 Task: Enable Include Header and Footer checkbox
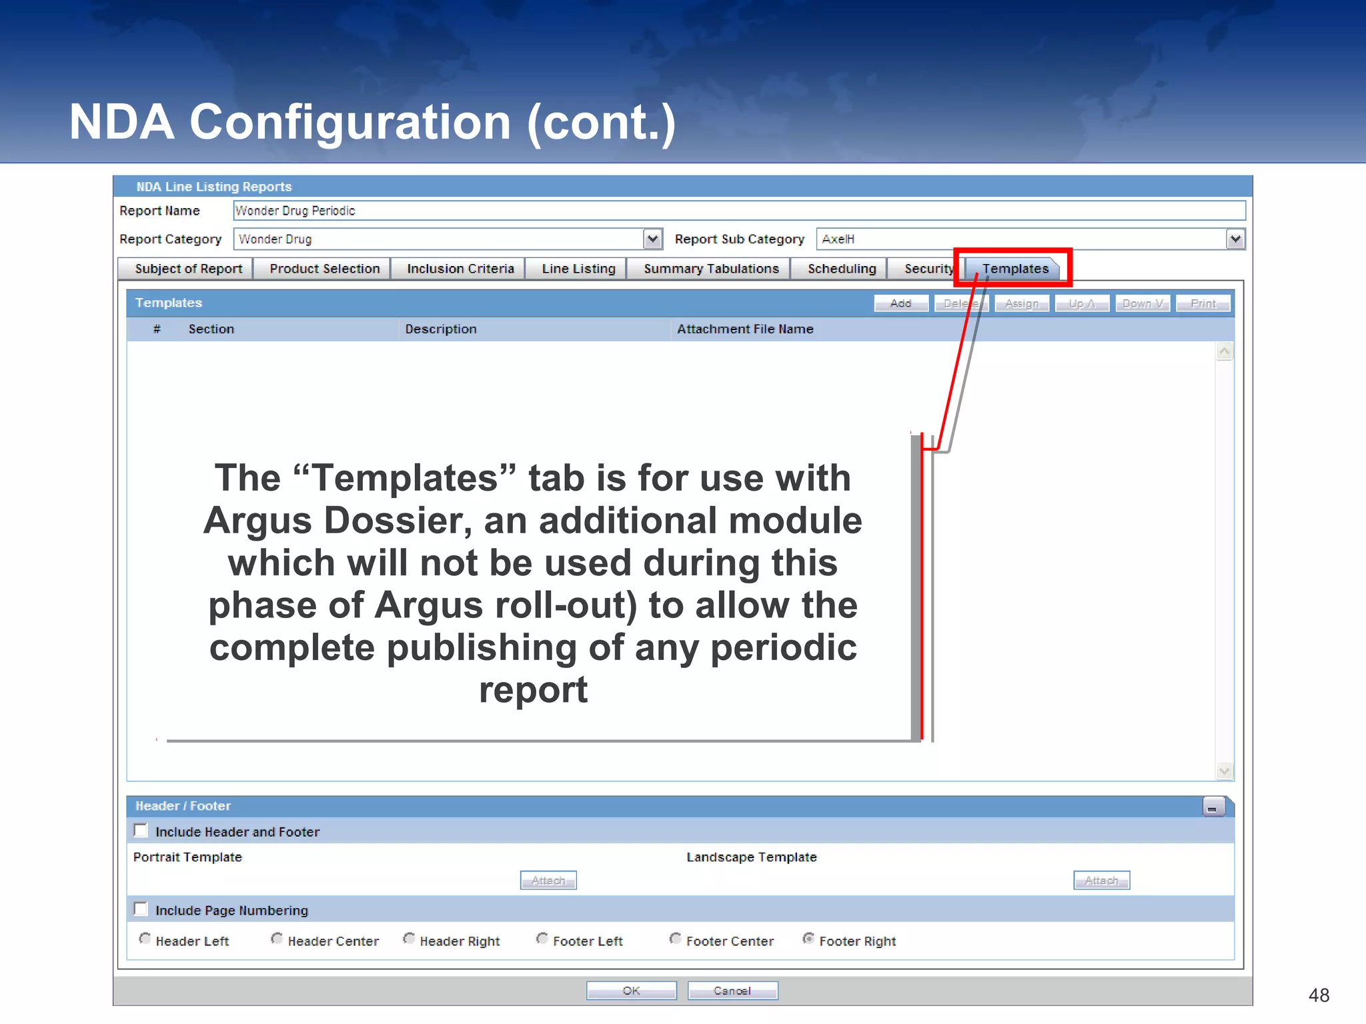(141, 831)
